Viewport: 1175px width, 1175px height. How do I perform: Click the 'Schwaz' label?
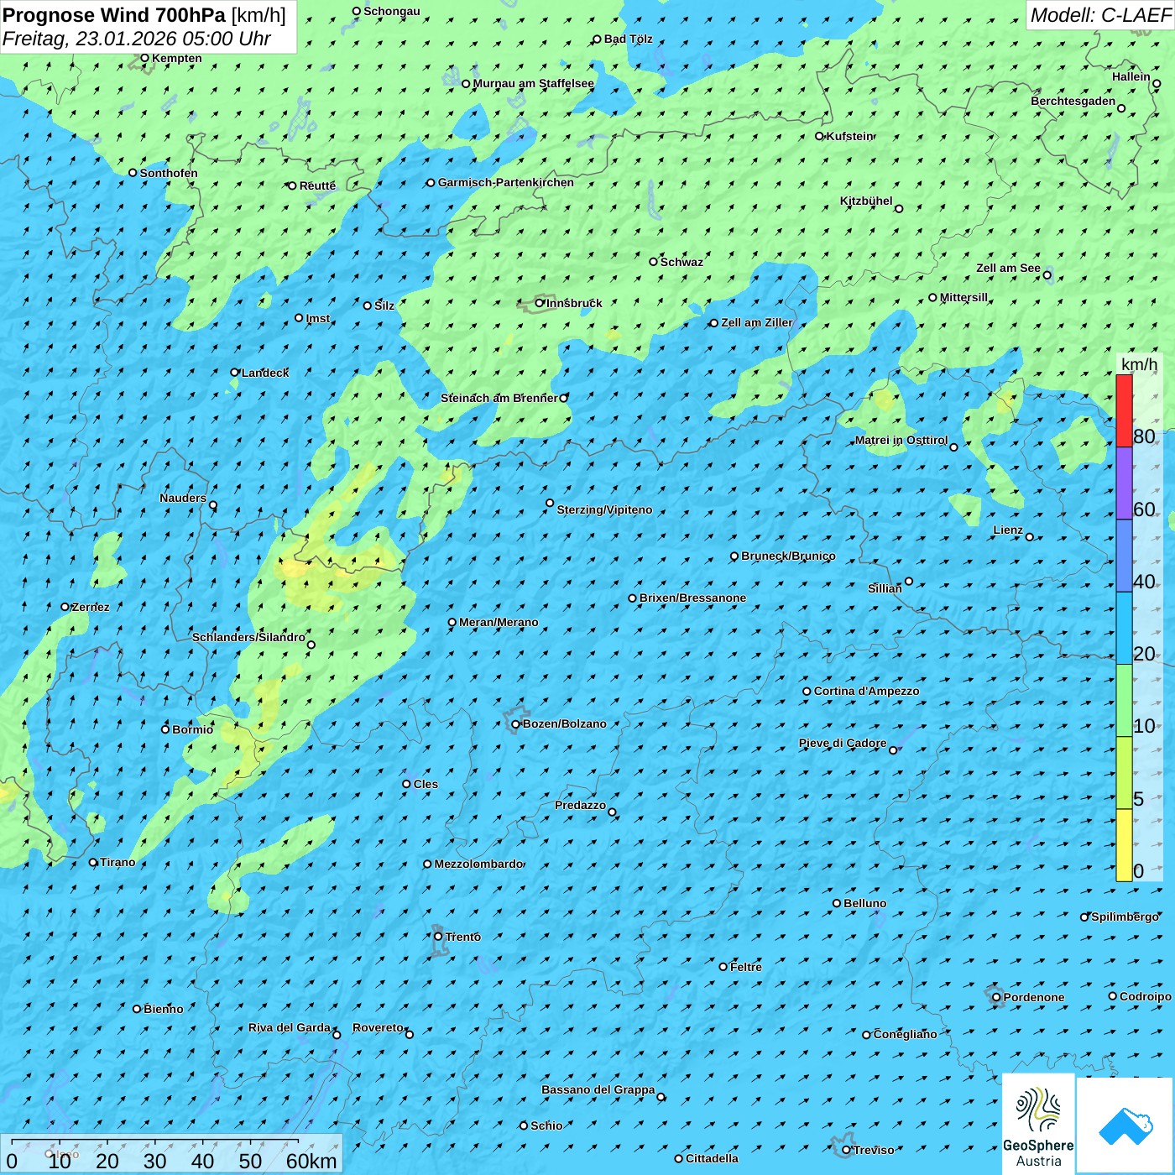(x=681, y=262)
